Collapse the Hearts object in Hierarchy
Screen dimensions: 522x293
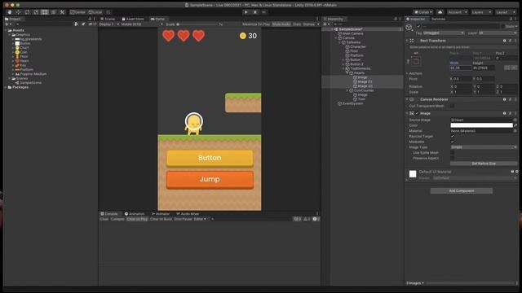(347, 72)
